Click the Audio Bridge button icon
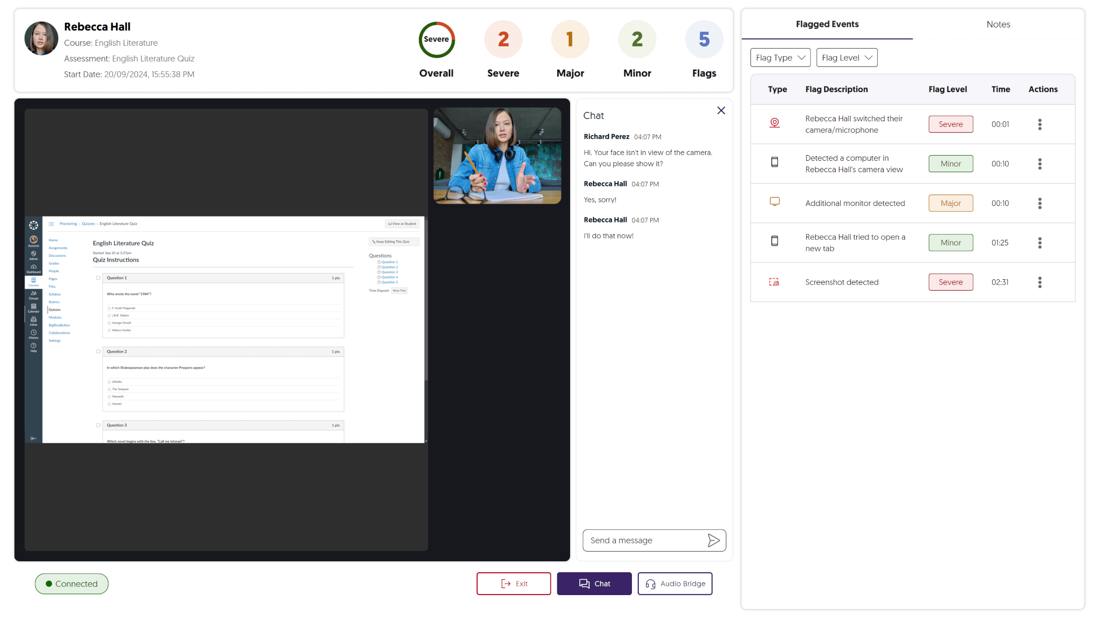The width and height of the screenshot is (1099, 618). point(651,583)
